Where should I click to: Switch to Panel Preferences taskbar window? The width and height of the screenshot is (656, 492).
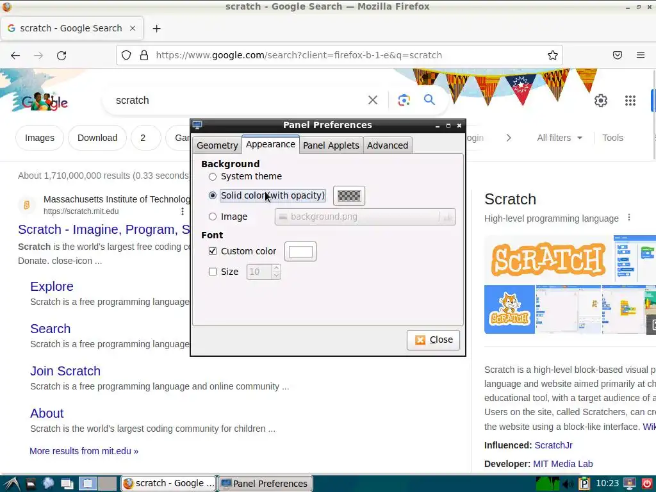tap(265, 484)
